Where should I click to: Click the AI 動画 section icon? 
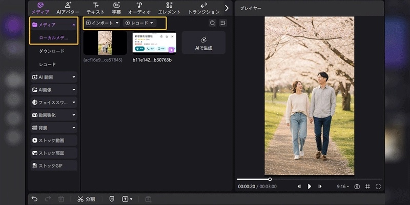[35, 77]
